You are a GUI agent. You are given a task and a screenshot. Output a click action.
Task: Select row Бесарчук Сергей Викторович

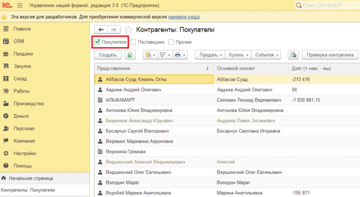[137, 131]
